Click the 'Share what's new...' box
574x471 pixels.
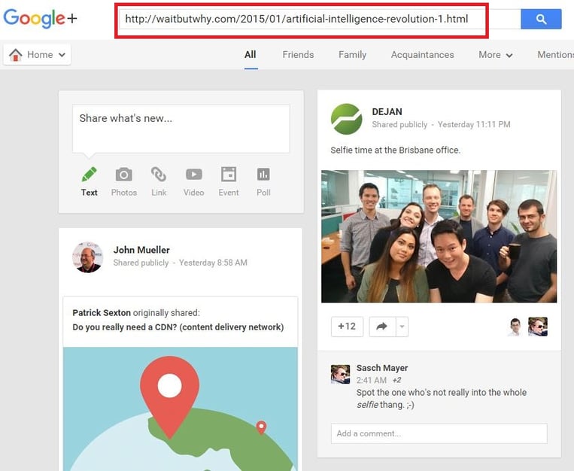[181, 129]
